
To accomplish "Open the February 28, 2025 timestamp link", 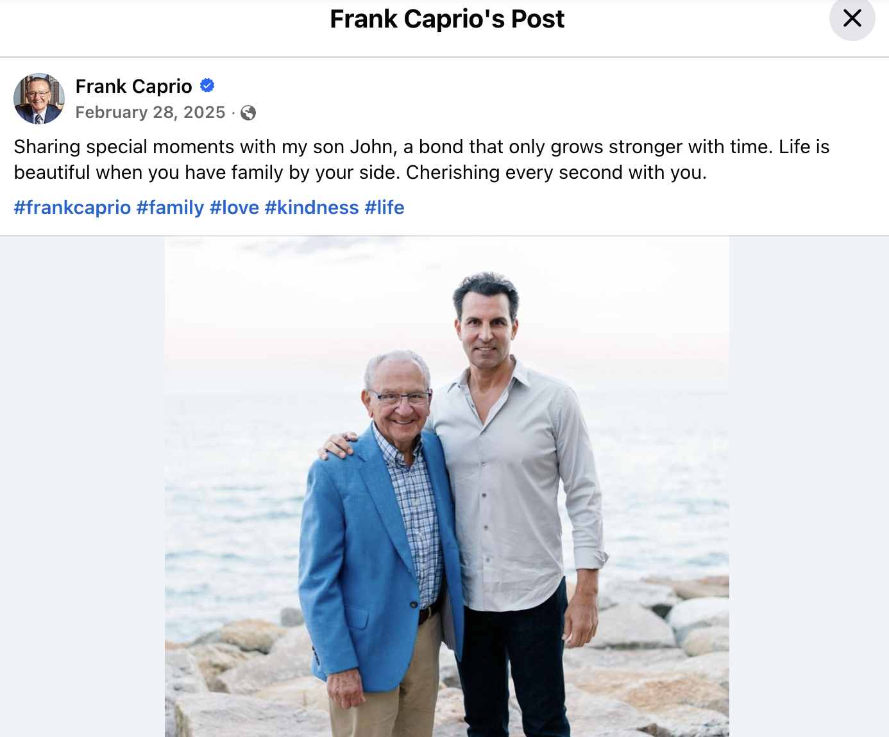I will tap(150, 113).
